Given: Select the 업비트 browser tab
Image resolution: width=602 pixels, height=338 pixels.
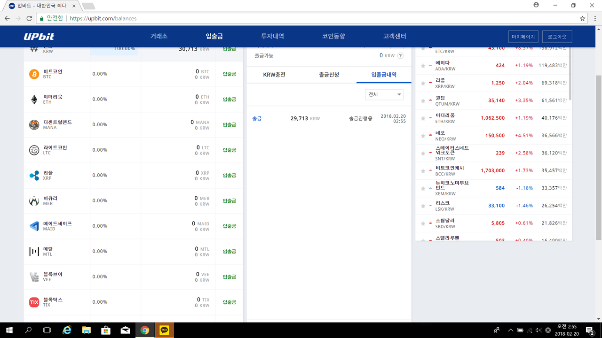Looking at the screenshot, I should pos(41,6).
